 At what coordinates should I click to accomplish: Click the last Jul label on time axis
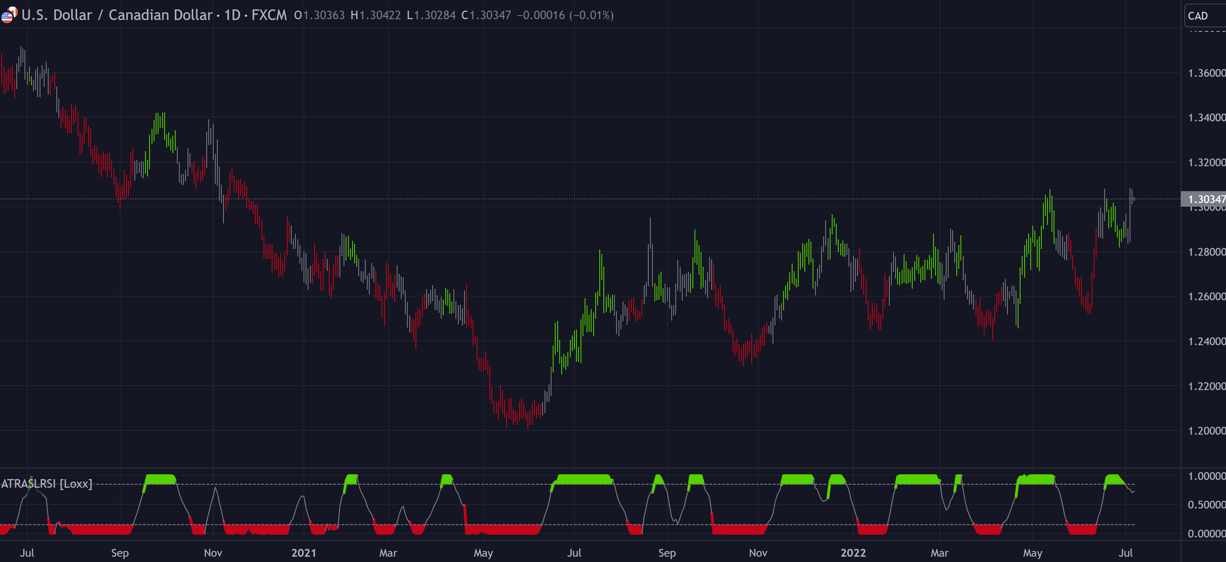(x=1125, y=553)
